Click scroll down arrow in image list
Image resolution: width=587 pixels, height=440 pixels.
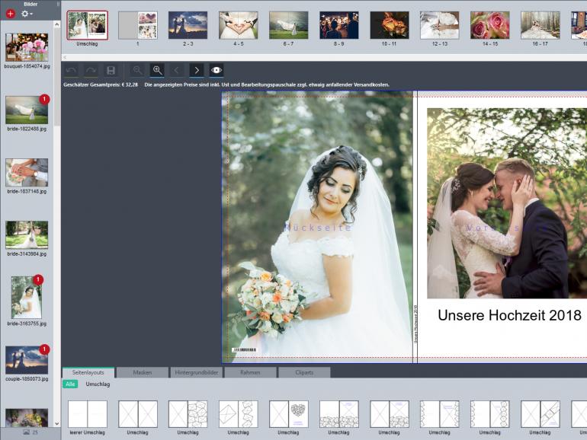point(57,424)
